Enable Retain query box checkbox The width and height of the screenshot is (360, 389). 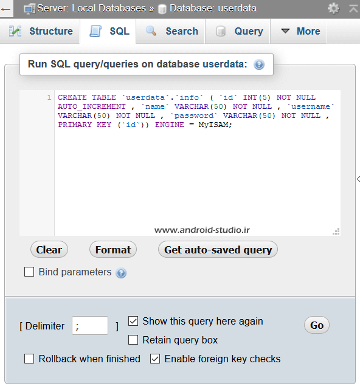[133, 340]
